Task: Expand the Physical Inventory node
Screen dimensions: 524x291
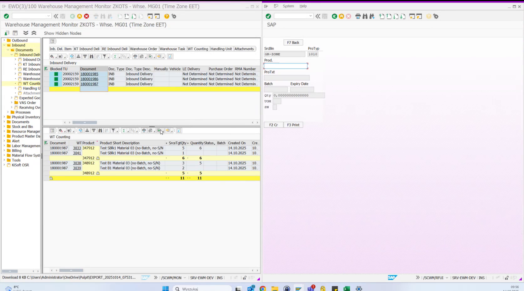Action: 4,117
